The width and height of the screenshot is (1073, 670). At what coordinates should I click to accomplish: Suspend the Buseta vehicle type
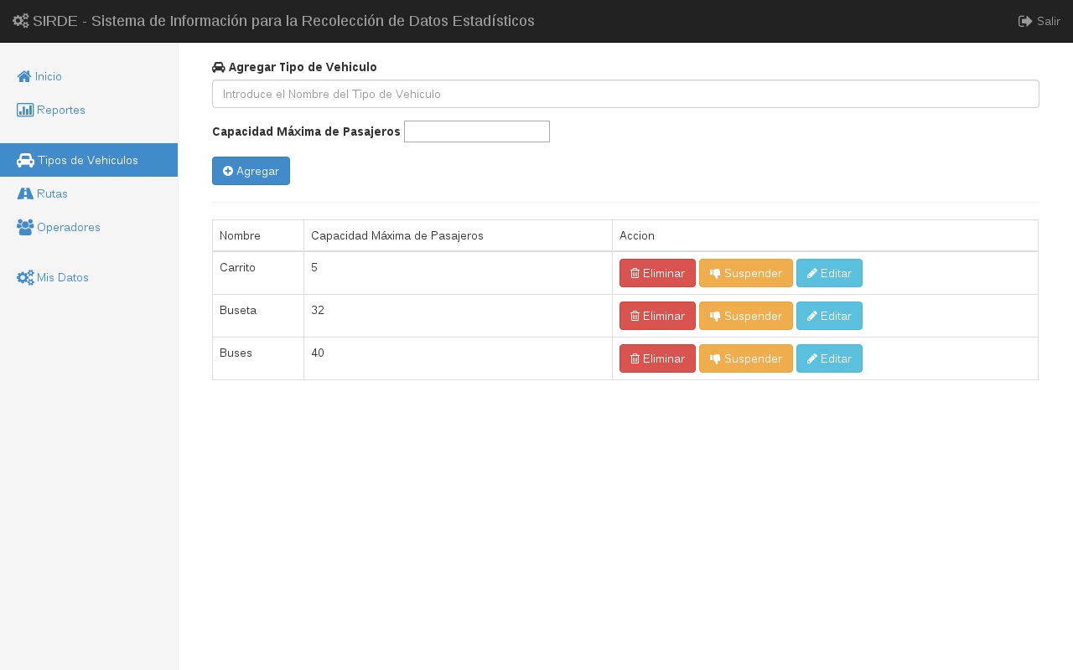746,316
